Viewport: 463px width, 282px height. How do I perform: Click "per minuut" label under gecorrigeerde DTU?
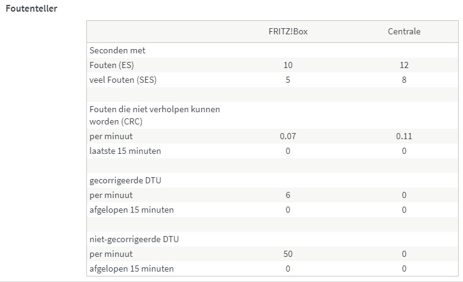coord(111,195)
